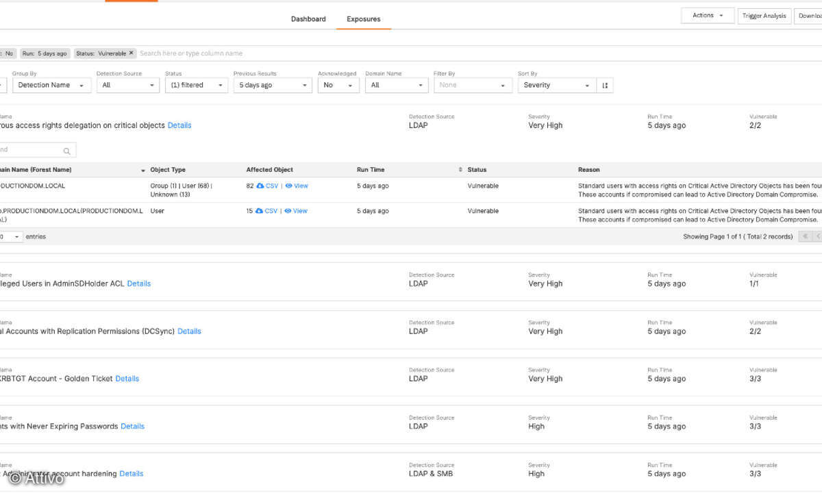This screenshot has height=493, width=822.
Task: Click Showing Page 1 of 1 text
Action: pos(738,236)
